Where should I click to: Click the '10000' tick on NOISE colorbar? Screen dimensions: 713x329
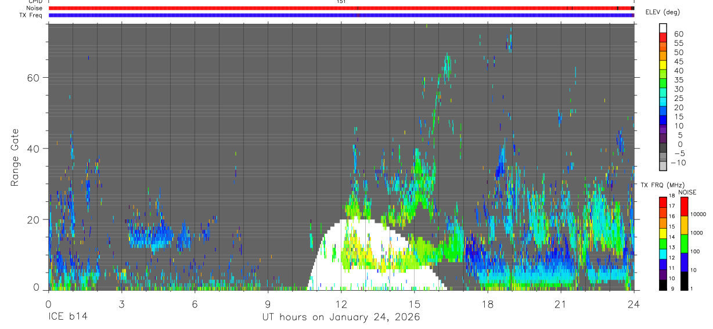point(698,215)
